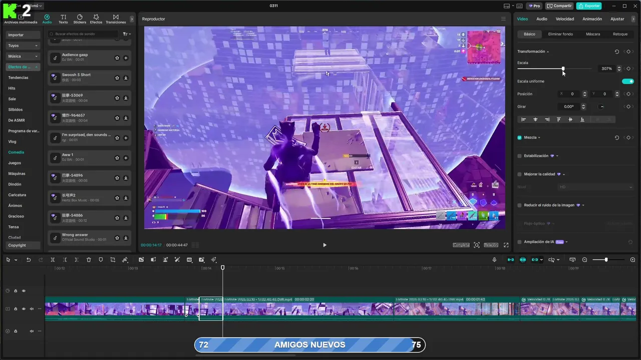Open the Menú dropdown
Image resolution: width=641 pixels, height=360 pixels.
34,6
